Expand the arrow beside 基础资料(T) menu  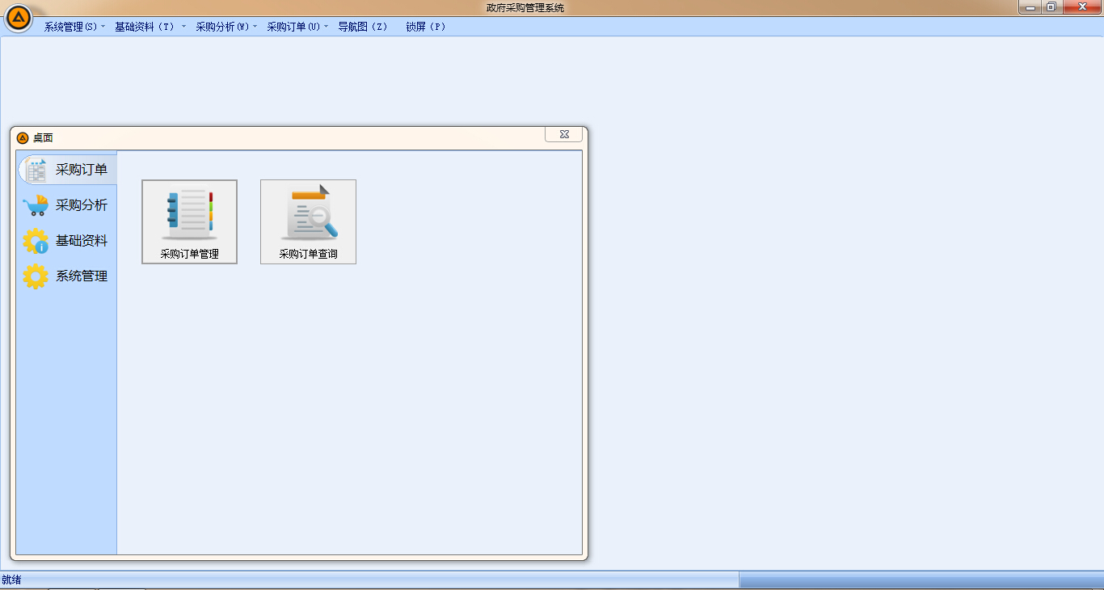tap(183, 27)
